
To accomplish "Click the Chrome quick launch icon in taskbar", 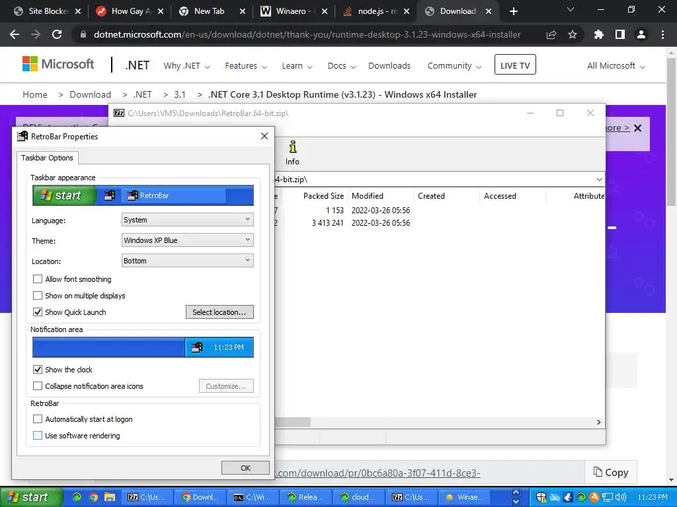I will (x=93, y=497).
